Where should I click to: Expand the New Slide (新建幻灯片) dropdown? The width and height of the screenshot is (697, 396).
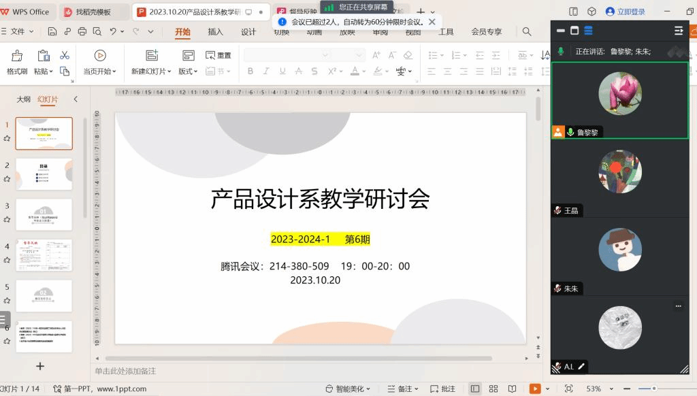152,71
